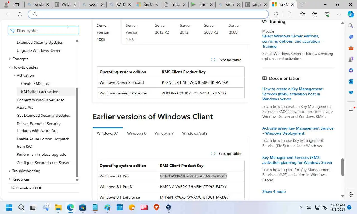Open tab actions menu icon
This screenshot has height=214, width=357.
[17, 4]
